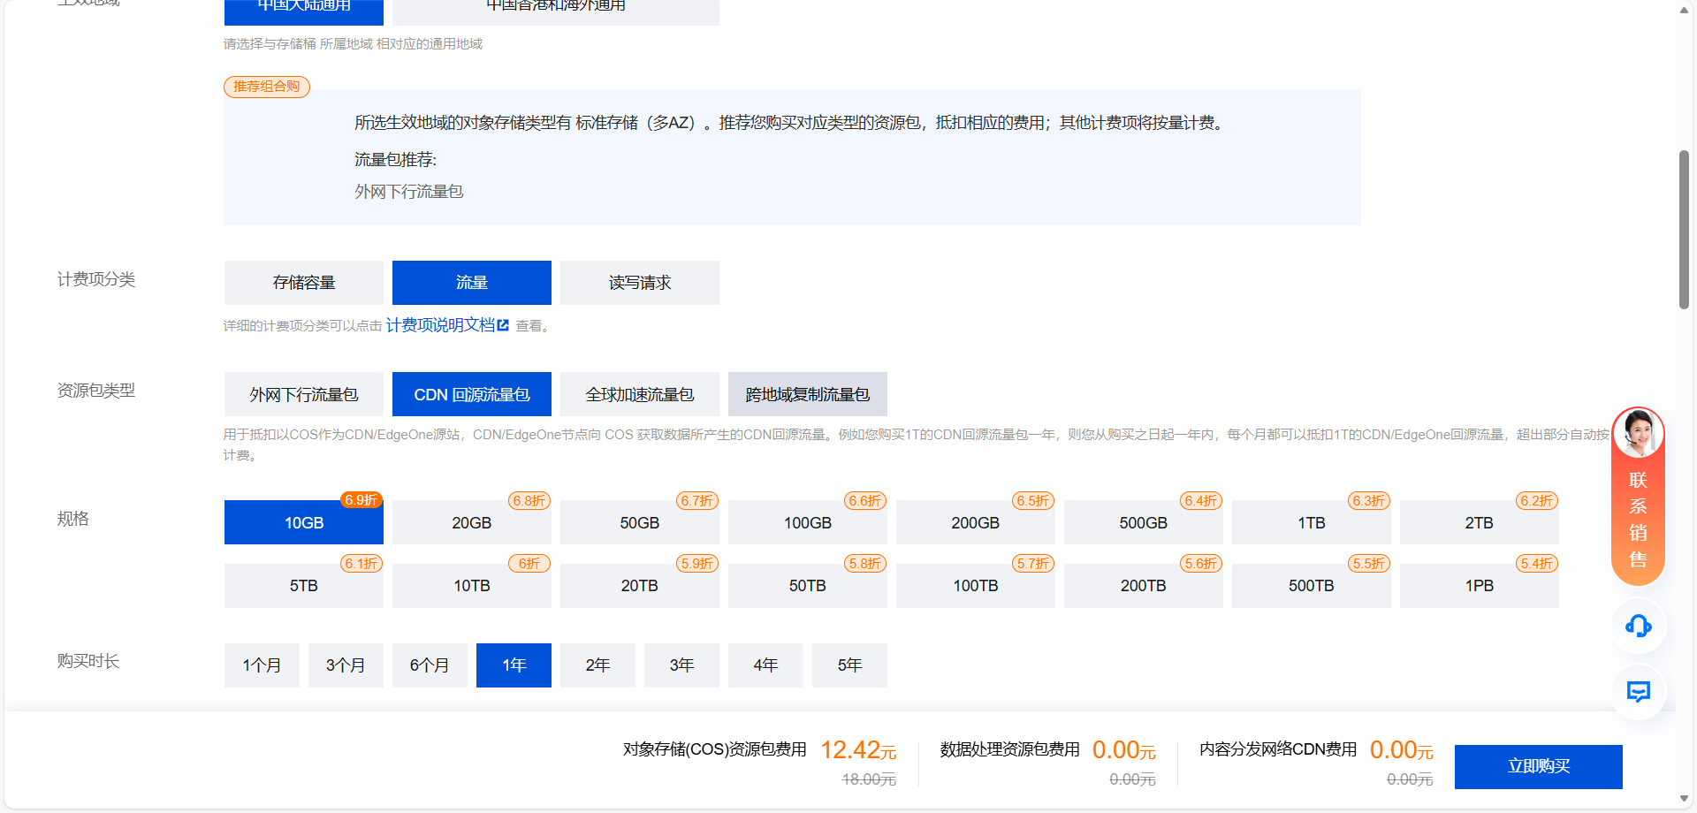The width and height of the screenshot is (1697, 813).
Task: Click the 推荐组合购 badge
Action: point(267,87)
